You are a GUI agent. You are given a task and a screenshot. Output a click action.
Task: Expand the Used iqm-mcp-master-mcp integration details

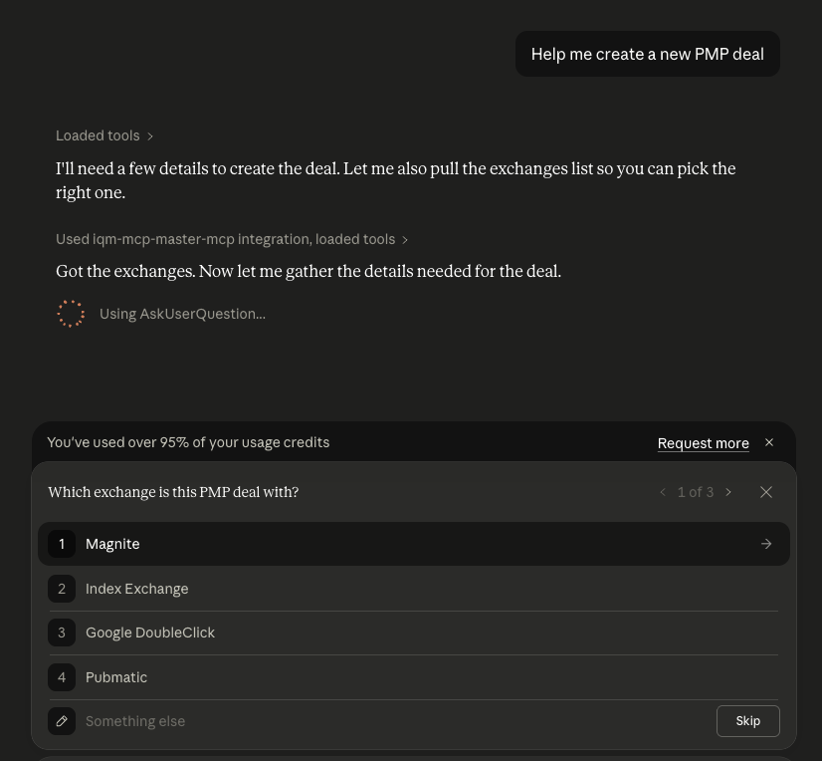click(x=231, y=239)
